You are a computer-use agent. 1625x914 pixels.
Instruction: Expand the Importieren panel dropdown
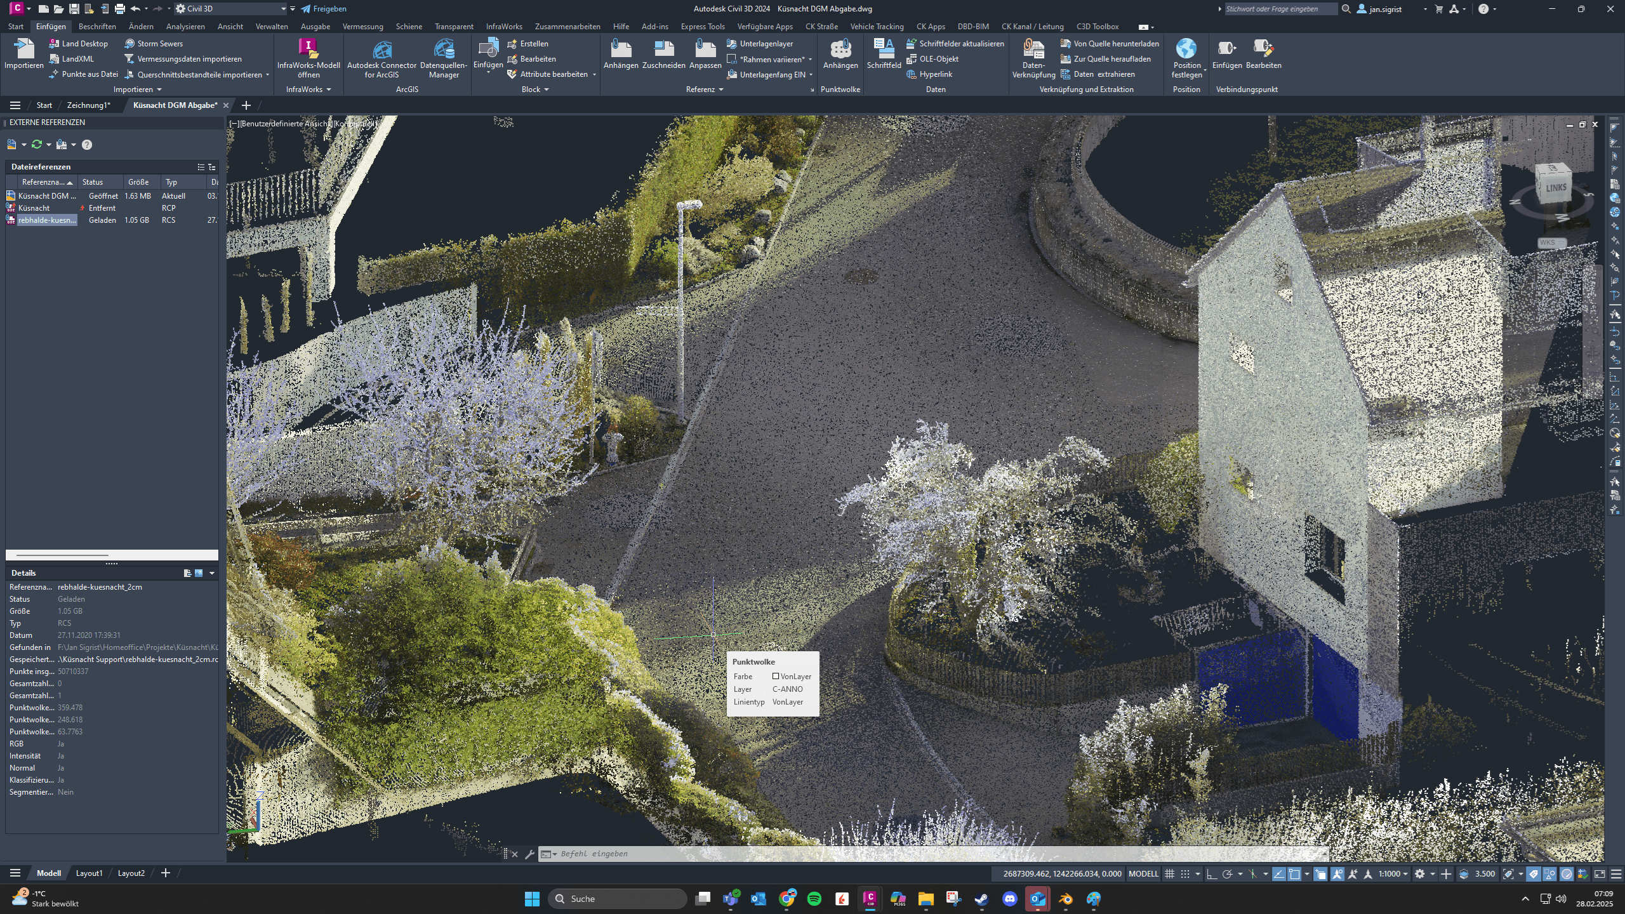[x=159, y=89]
